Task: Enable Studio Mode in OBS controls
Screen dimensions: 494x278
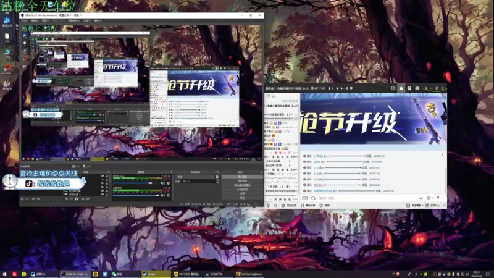Action: (242, 190)
